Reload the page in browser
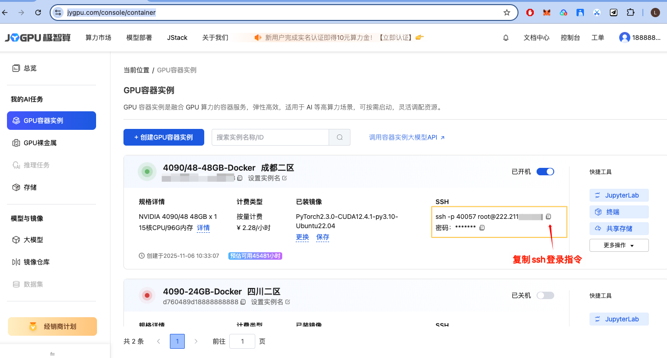 click(38, 13)
